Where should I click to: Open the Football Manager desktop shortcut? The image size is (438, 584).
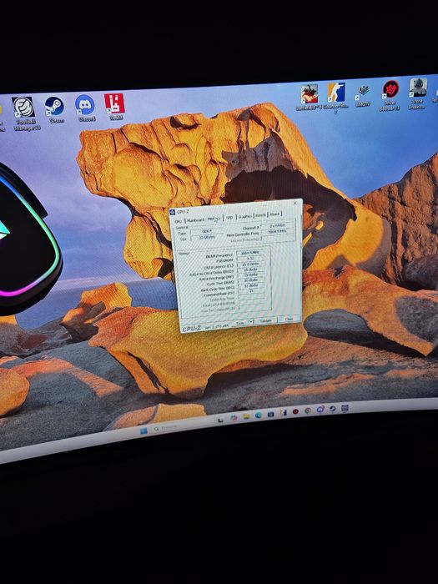tap(23, 113)
